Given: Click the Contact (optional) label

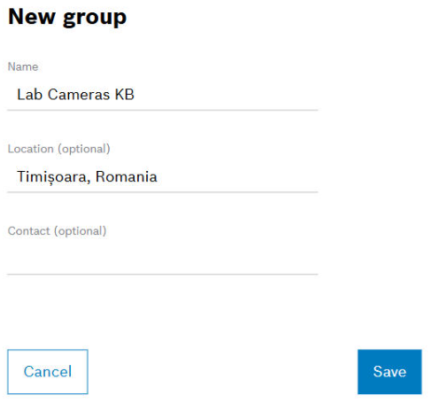Looking at the screenshot, I should [x=57, y=231].
